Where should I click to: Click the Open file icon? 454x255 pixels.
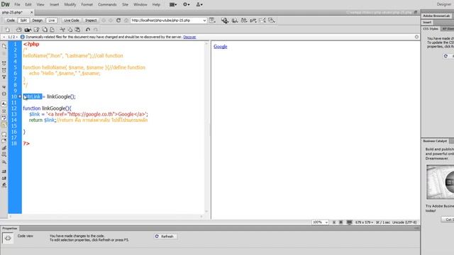coord(19,30)
